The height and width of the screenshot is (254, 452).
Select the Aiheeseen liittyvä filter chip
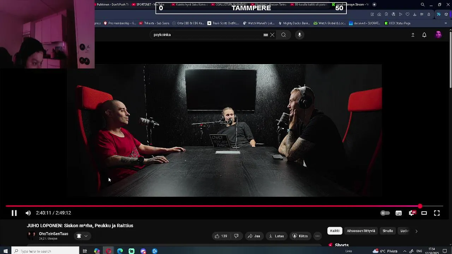coord(361,231)
